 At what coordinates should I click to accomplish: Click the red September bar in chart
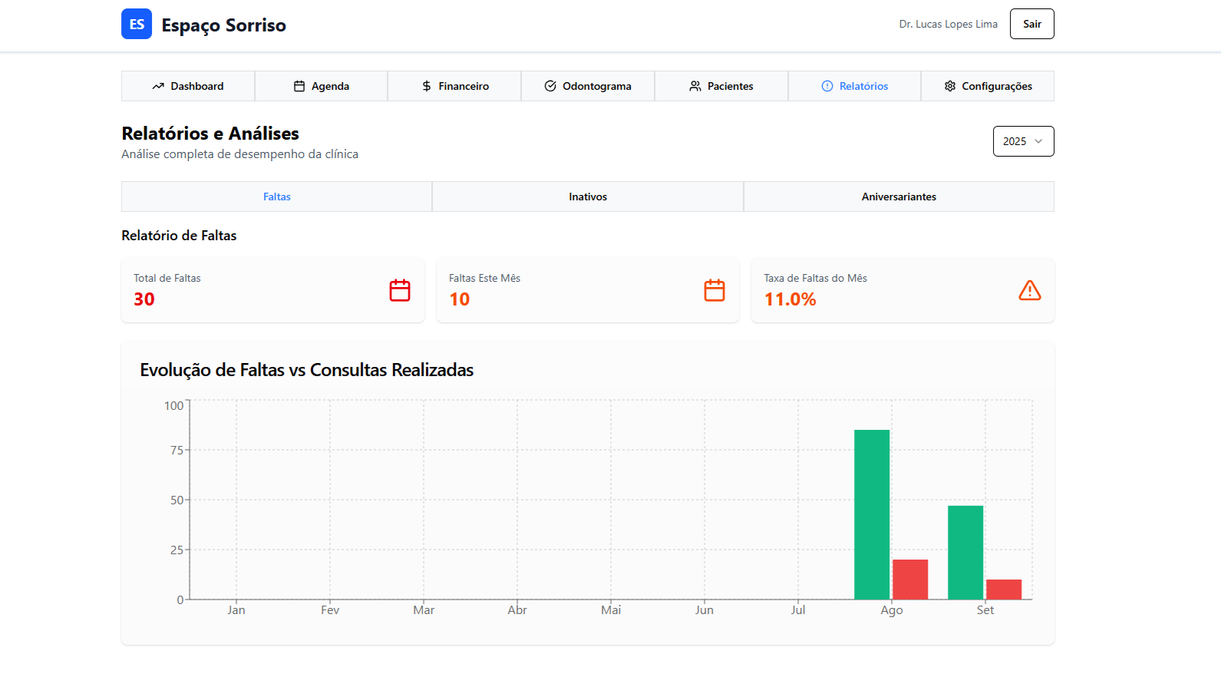coord(1004,590)
